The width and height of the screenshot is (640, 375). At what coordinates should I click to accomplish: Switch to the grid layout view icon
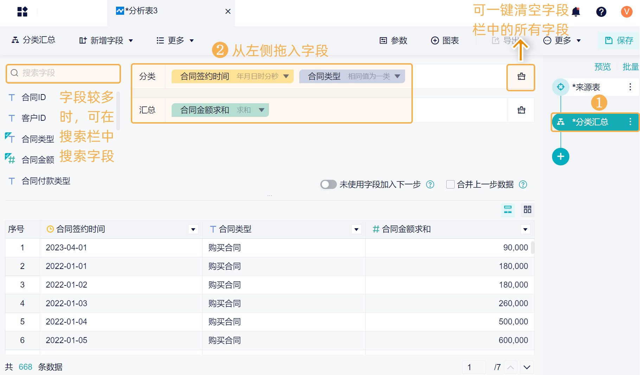[527, 210]
